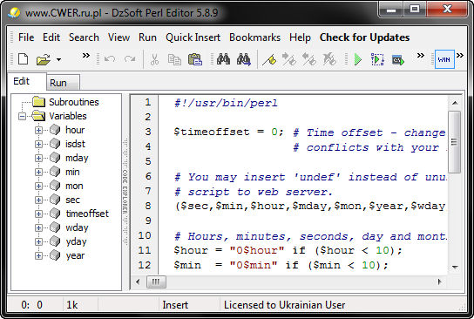Select the timeoffset variable item
Viewport: 474px width, 319px height.
coord(87,214)
